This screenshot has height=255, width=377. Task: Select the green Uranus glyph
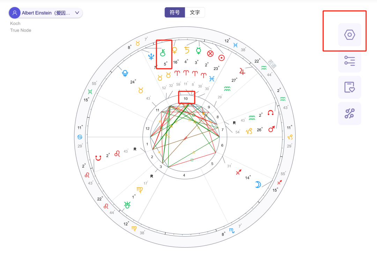(127, 205)
